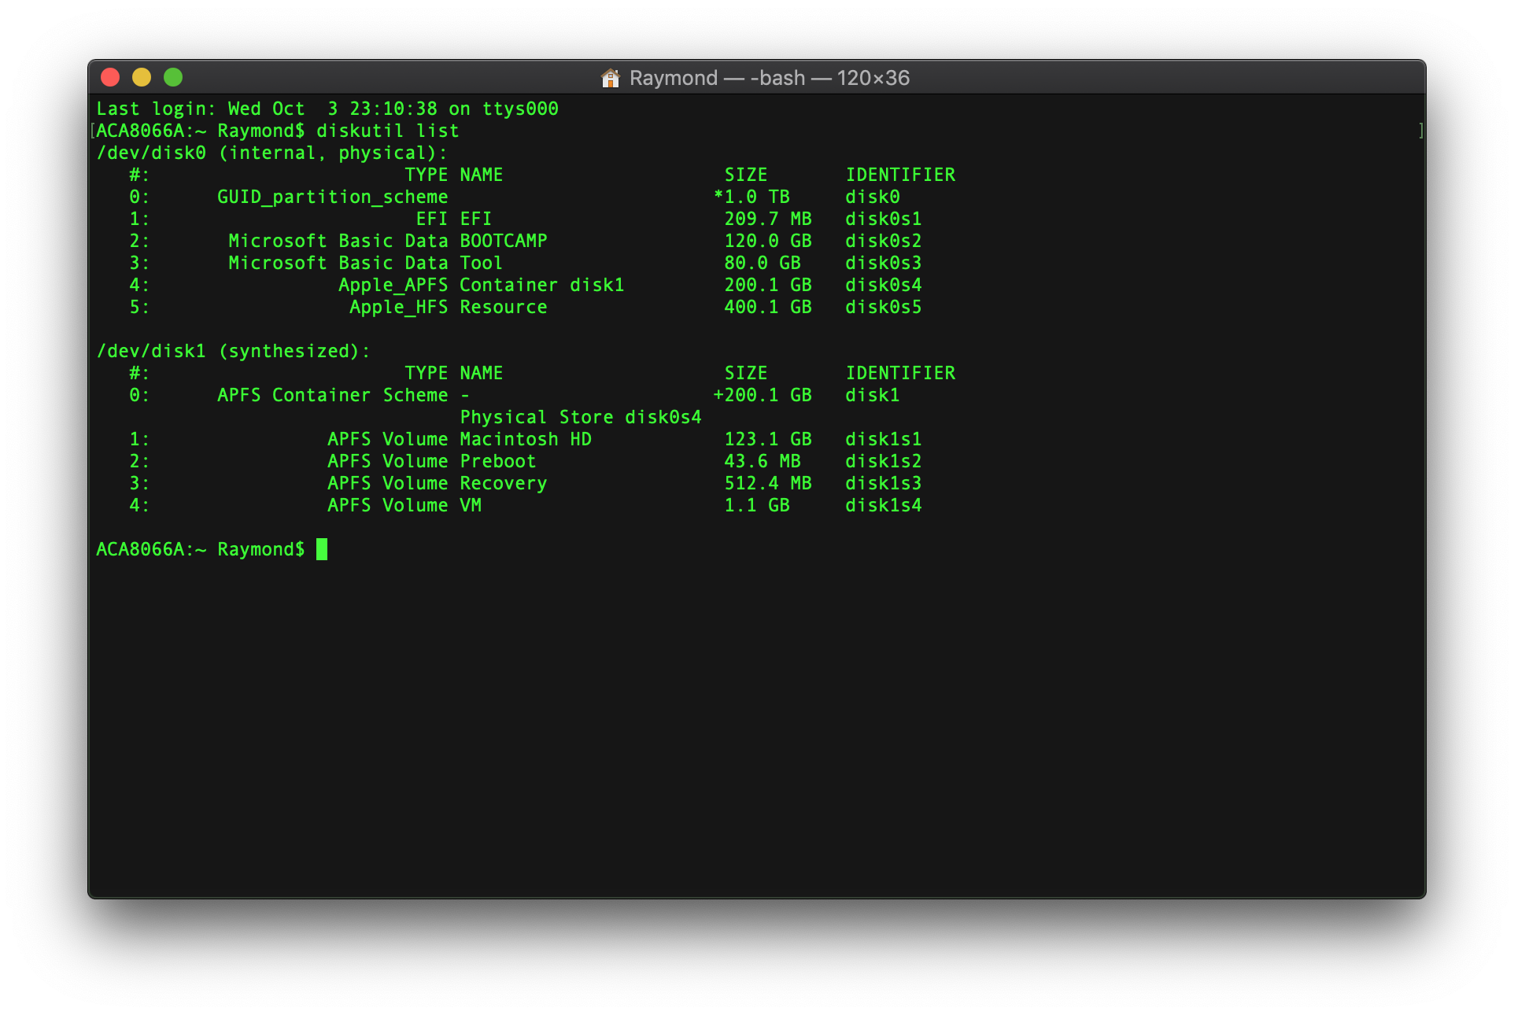Click the green cursor block at prompt
Viewport: 1514px width, 1015px height.
coord(322,549)
